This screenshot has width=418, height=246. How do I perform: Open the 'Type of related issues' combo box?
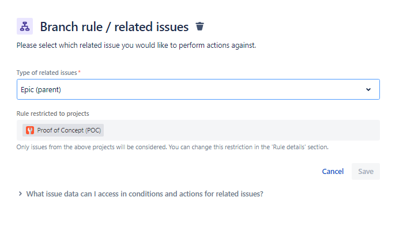pos(198,89)
